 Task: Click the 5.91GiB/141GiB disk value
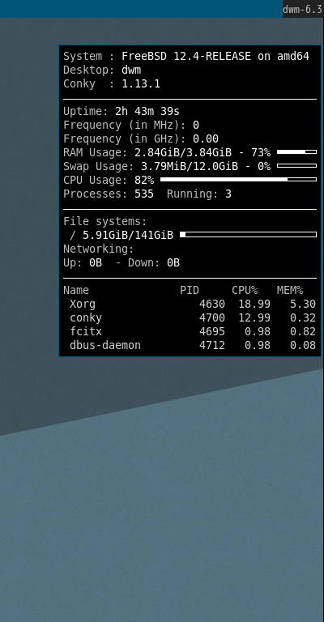coord(128,236)
